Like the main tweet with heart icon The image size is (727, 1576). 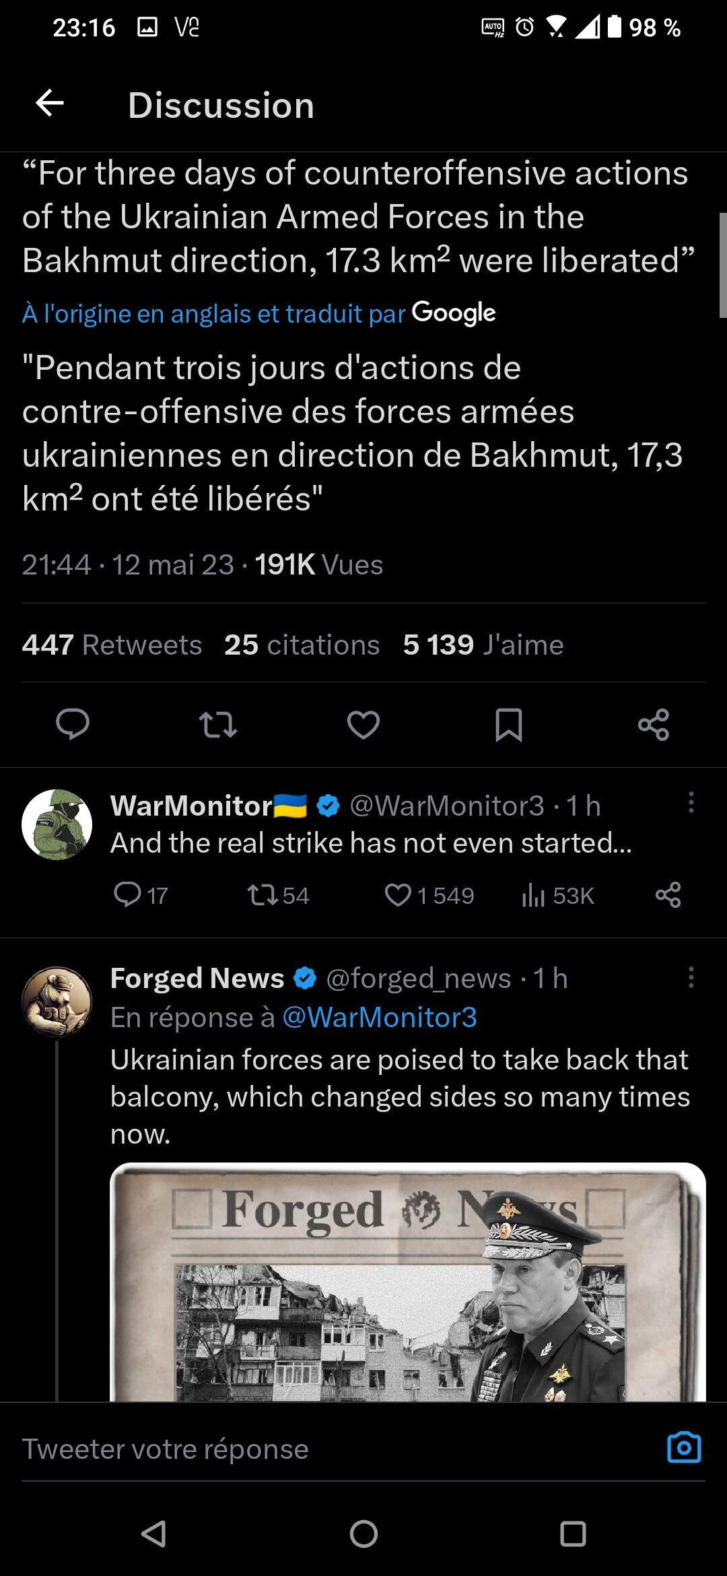coord(363,725)
